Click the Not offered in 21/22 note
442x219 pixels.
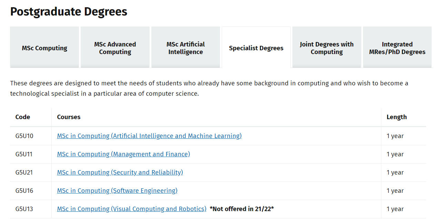click(x=242, y=209)
